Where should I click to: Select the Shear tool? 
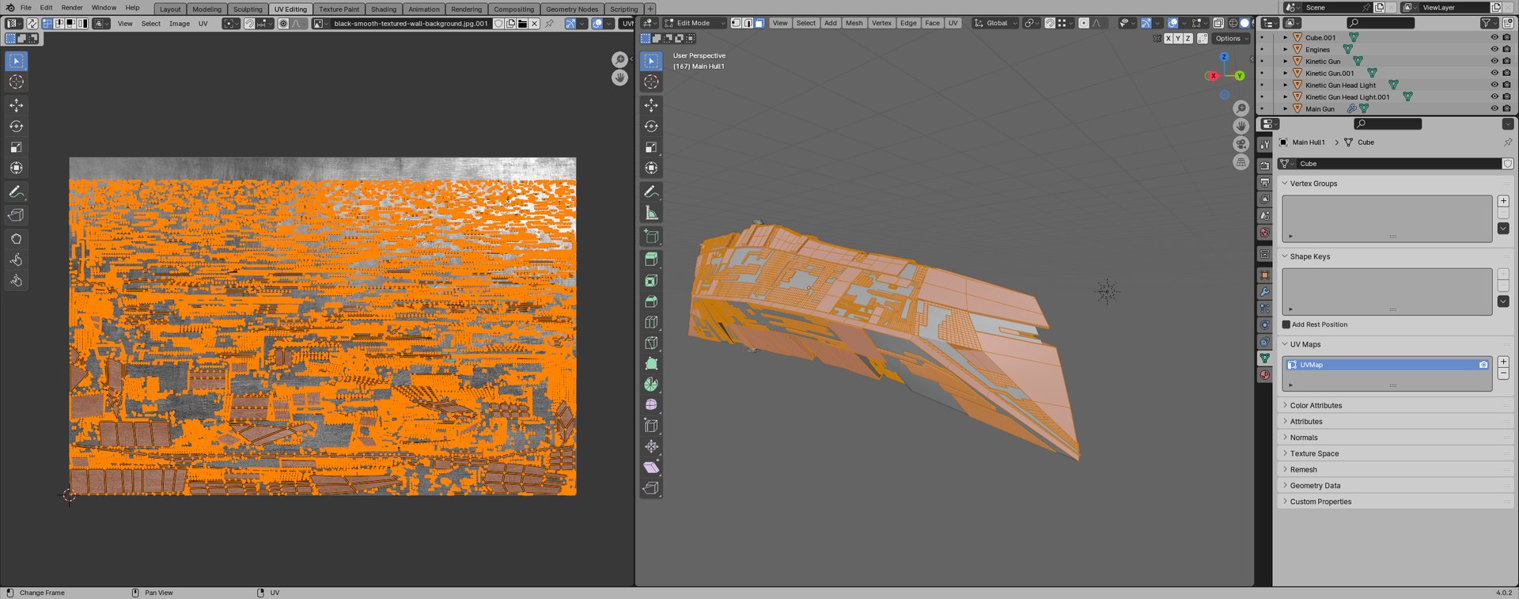tap(651, 467)
